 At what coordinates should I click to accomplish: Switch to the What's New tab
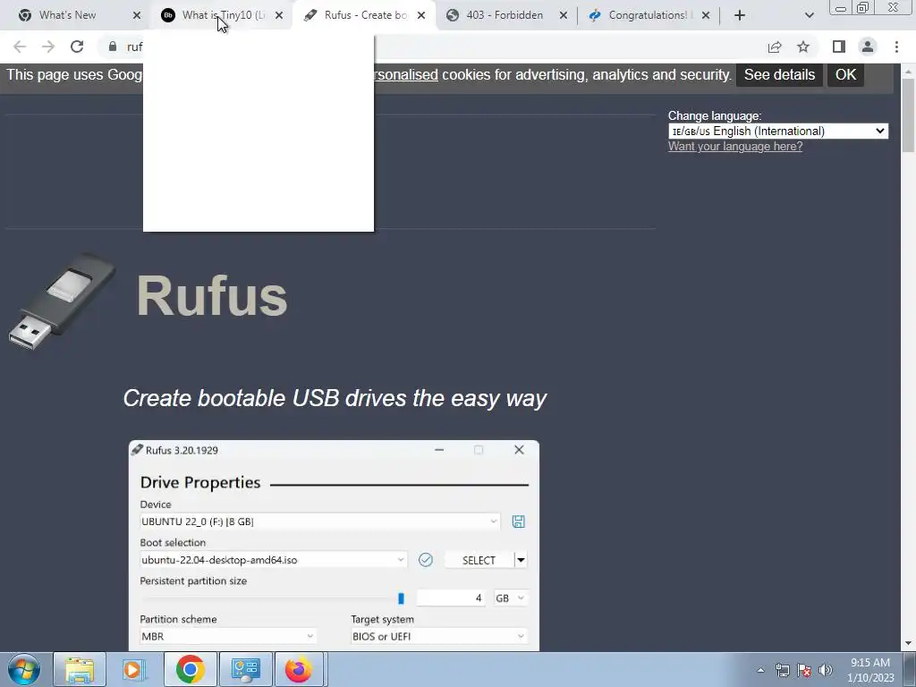pyautogui.click(x=67, y=15)
